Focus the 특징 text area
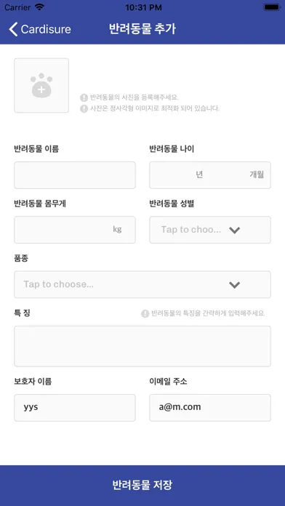Image resolution: width=285 pixels, height=506 pixels. point(142,346)
